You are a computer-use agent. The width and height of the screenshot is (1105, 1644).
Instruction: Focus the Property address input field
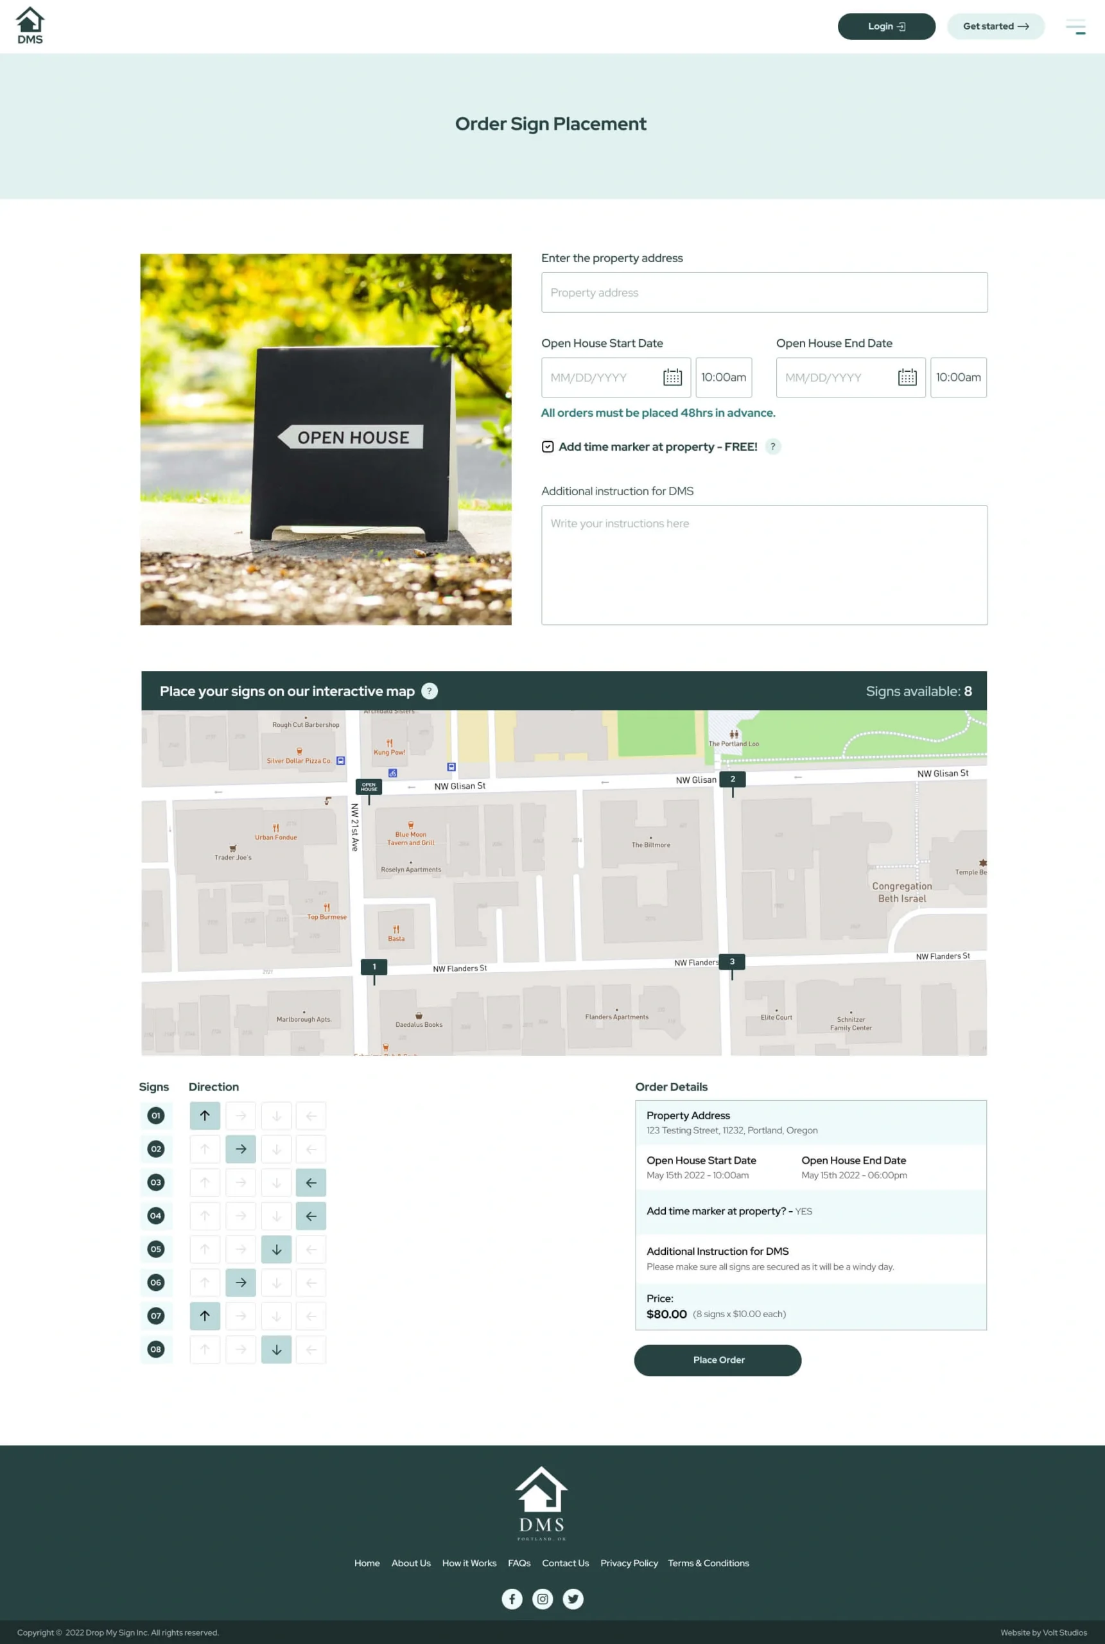[764, 292]
